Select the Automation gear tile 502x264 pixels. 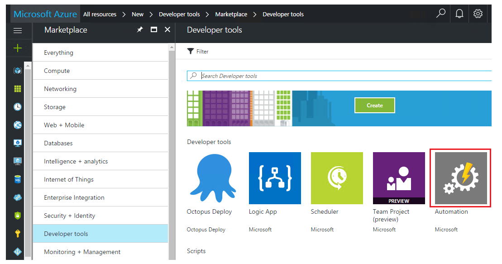pyautogui.click(x=461, y=178)
